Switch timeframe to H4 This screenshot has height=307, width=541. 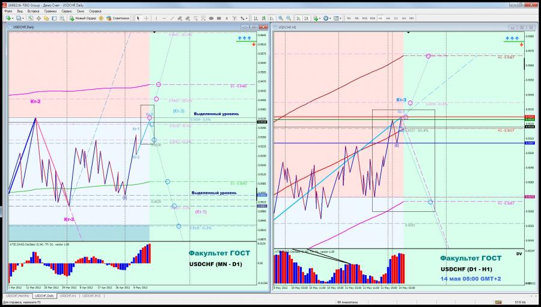(x=388, y=18)
